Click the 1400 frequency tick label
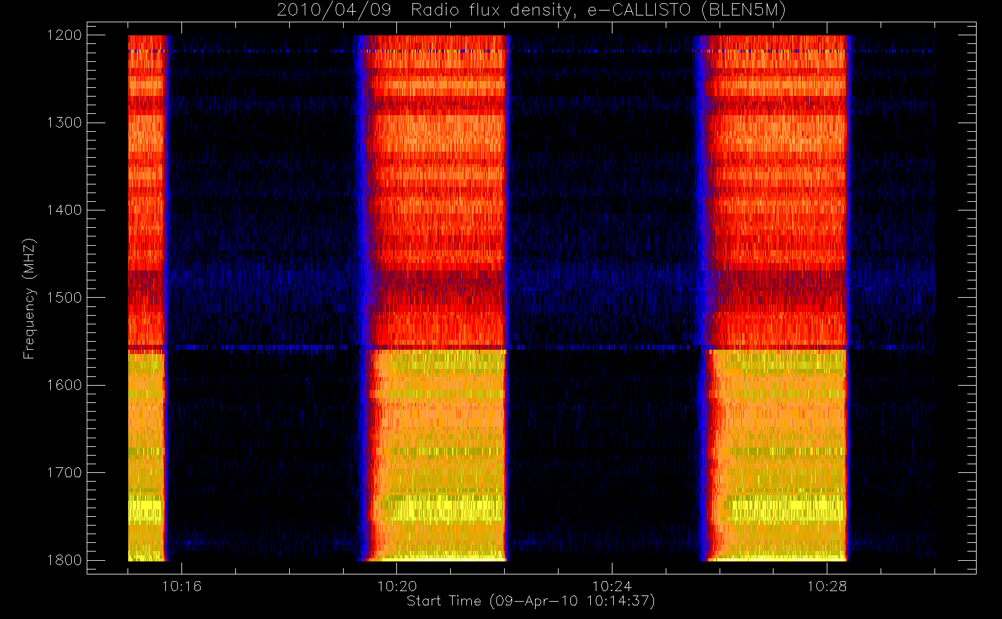1002x619 pixels. 64,210
